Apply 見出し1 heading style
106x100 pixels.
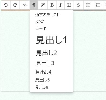[x=51, y=40]
